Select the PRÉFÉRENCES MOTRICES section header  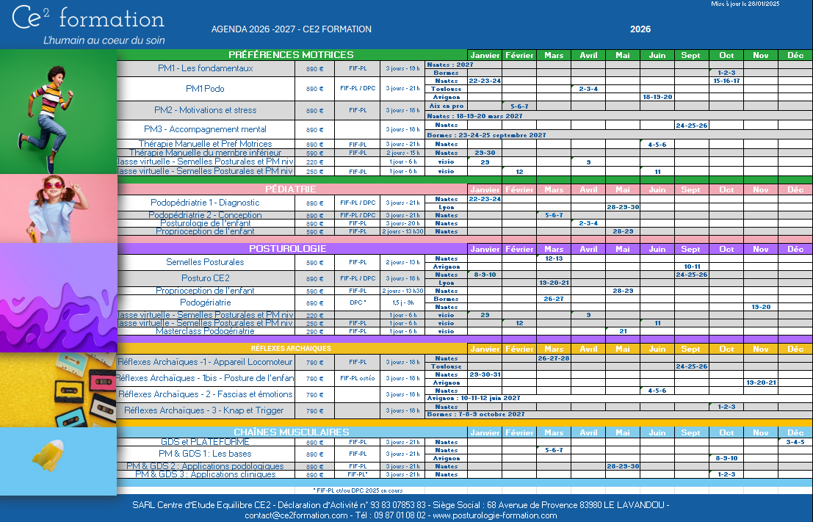coord(291,55)
